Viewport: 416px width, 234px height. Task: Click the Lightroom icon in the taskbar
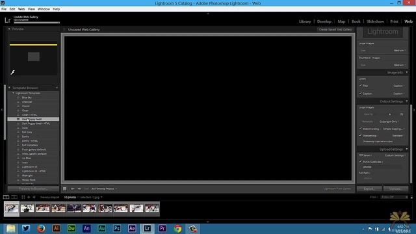coord(148,228)
